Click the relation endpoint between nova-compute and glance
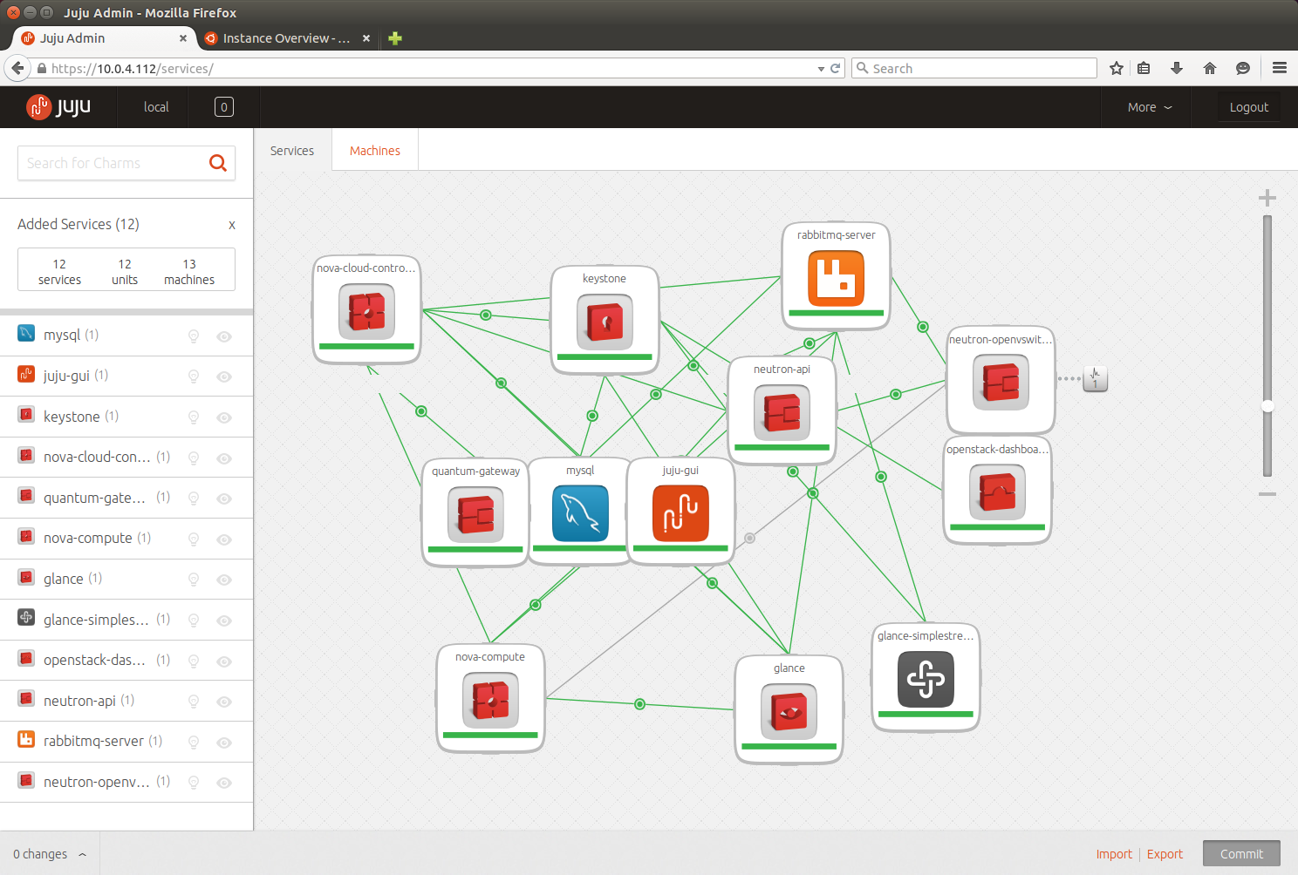1298x875 pixels. pyautogui.click(x=640, y=704)
